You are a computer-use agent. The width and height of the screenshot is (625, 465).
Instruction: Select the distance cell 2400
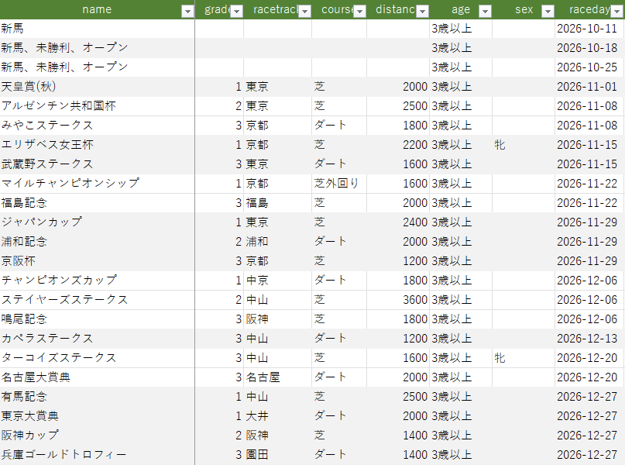coord(398,222)
